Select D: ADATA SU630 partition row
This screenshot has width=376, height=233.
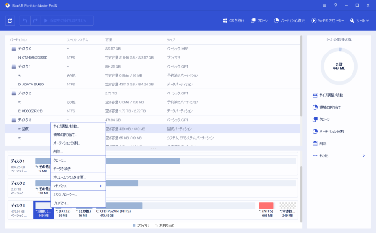click(x=152, y=85)
